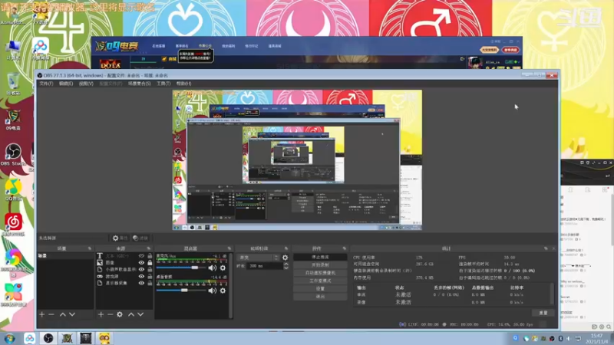The width and height of the screenshot is (614, 345).
Task: Click the 停止推流 button
Action: (x=320, y=257)
